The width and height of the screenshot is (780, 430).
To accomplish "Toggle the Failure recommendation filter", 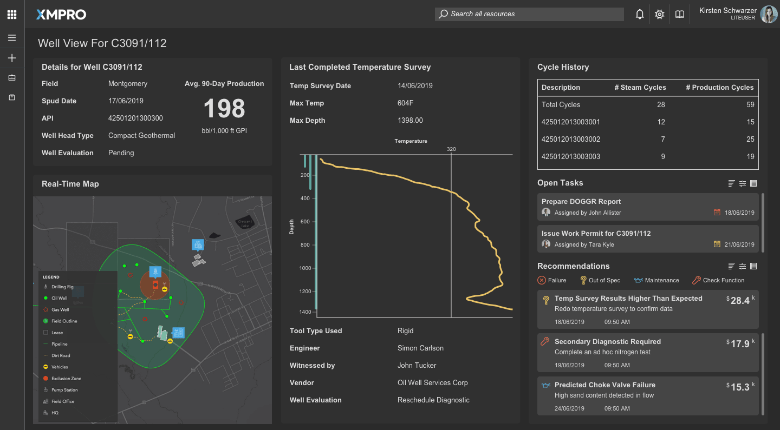I will (x=551, y=280).
